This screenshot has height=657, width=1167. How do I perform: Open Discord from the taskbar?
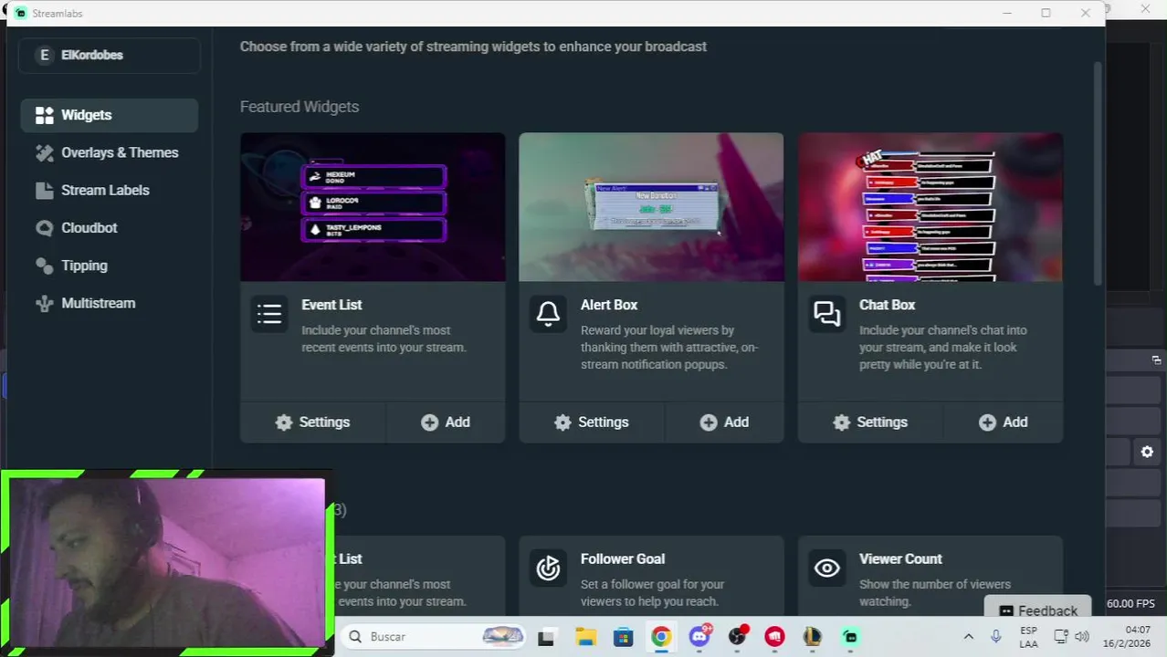tap(699, 637)
